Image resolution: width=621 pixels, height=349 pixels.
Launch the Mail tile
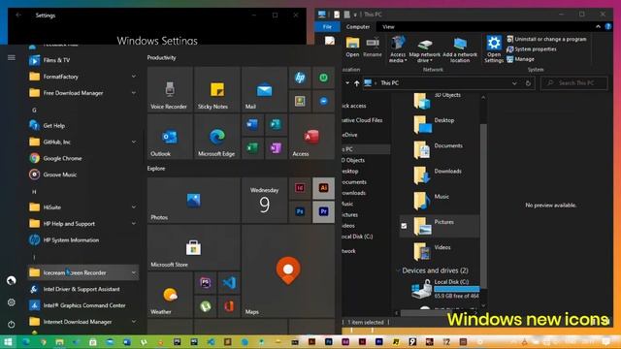pyautogui.click(x=264, y=89)
